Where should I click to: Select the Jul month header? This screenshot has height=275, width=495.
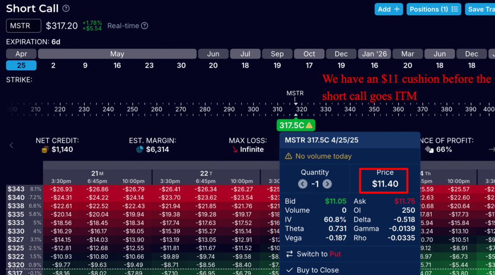point(245,54)
